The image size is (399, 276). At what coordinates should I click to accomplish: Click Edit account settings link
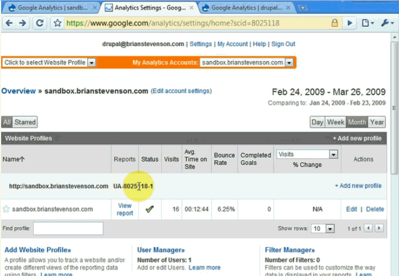click(181, 91)
